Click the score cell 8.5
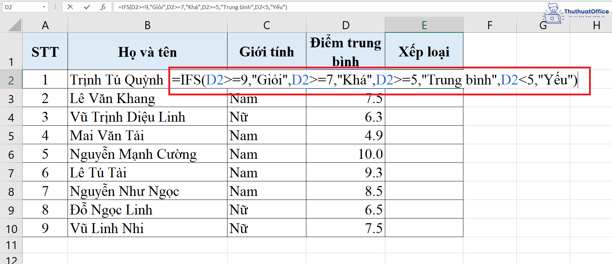The width and height of the screenshot is (612, 264). click(345, 191)
